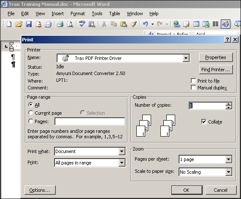Open the Window menu

(135, 13)
